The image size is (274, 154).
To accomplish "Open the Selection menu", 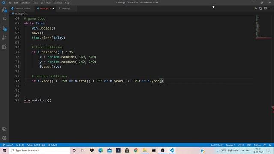I will coord(25,3).
